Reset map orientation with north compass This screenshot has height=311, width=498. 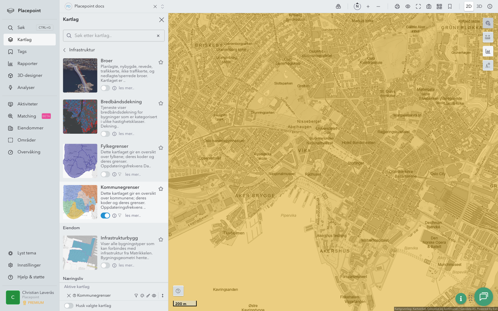[x=357, y=7]
